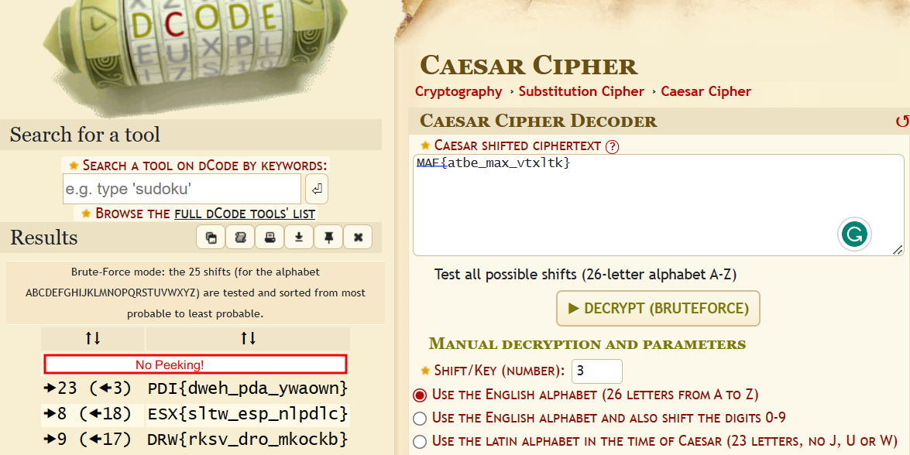The image size is (910, 455).
Task: Click inside the ciphertext text area
Action: (658, 205)
